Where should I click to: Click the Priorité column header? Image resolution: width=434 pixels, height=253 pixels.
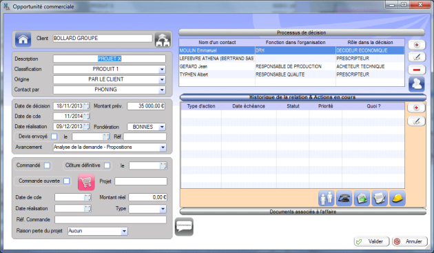[x=325, y=106]
